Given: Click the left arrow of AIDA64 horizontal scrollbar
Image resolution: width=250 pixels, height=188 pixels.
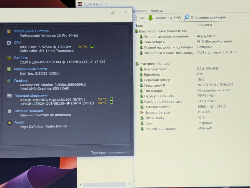Looking at the screenshot, I should [x=80, y=185].
